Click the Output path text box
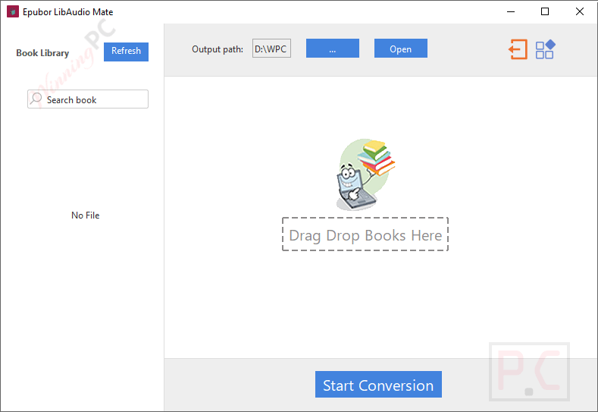Viewport: 598px width, 412px height. (271, 48)
